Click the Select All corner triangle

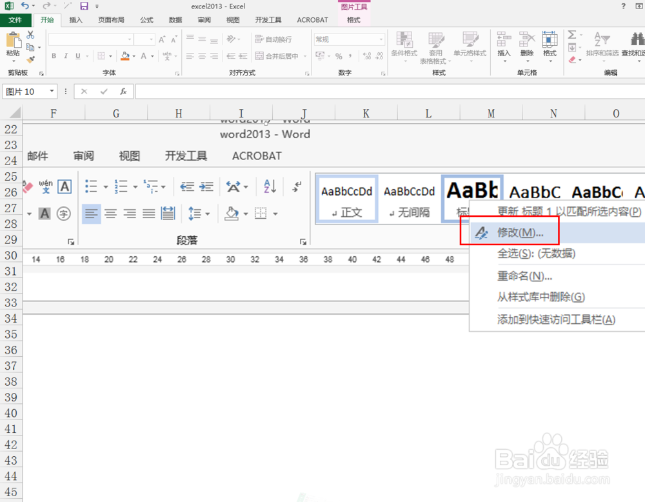[14, 113]
